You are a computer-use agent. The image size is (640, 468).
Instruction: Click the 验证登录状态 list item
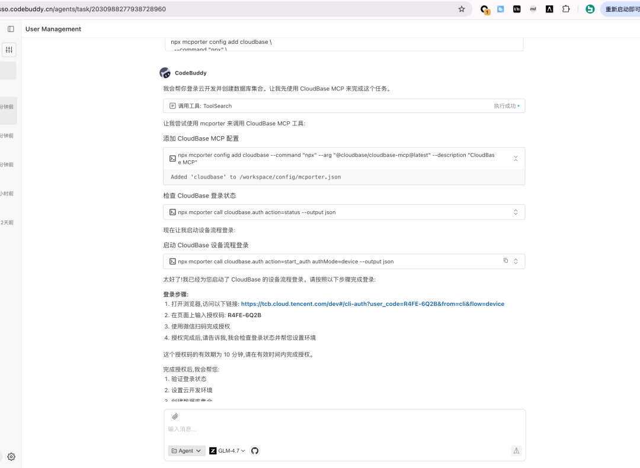pos(188,379)
